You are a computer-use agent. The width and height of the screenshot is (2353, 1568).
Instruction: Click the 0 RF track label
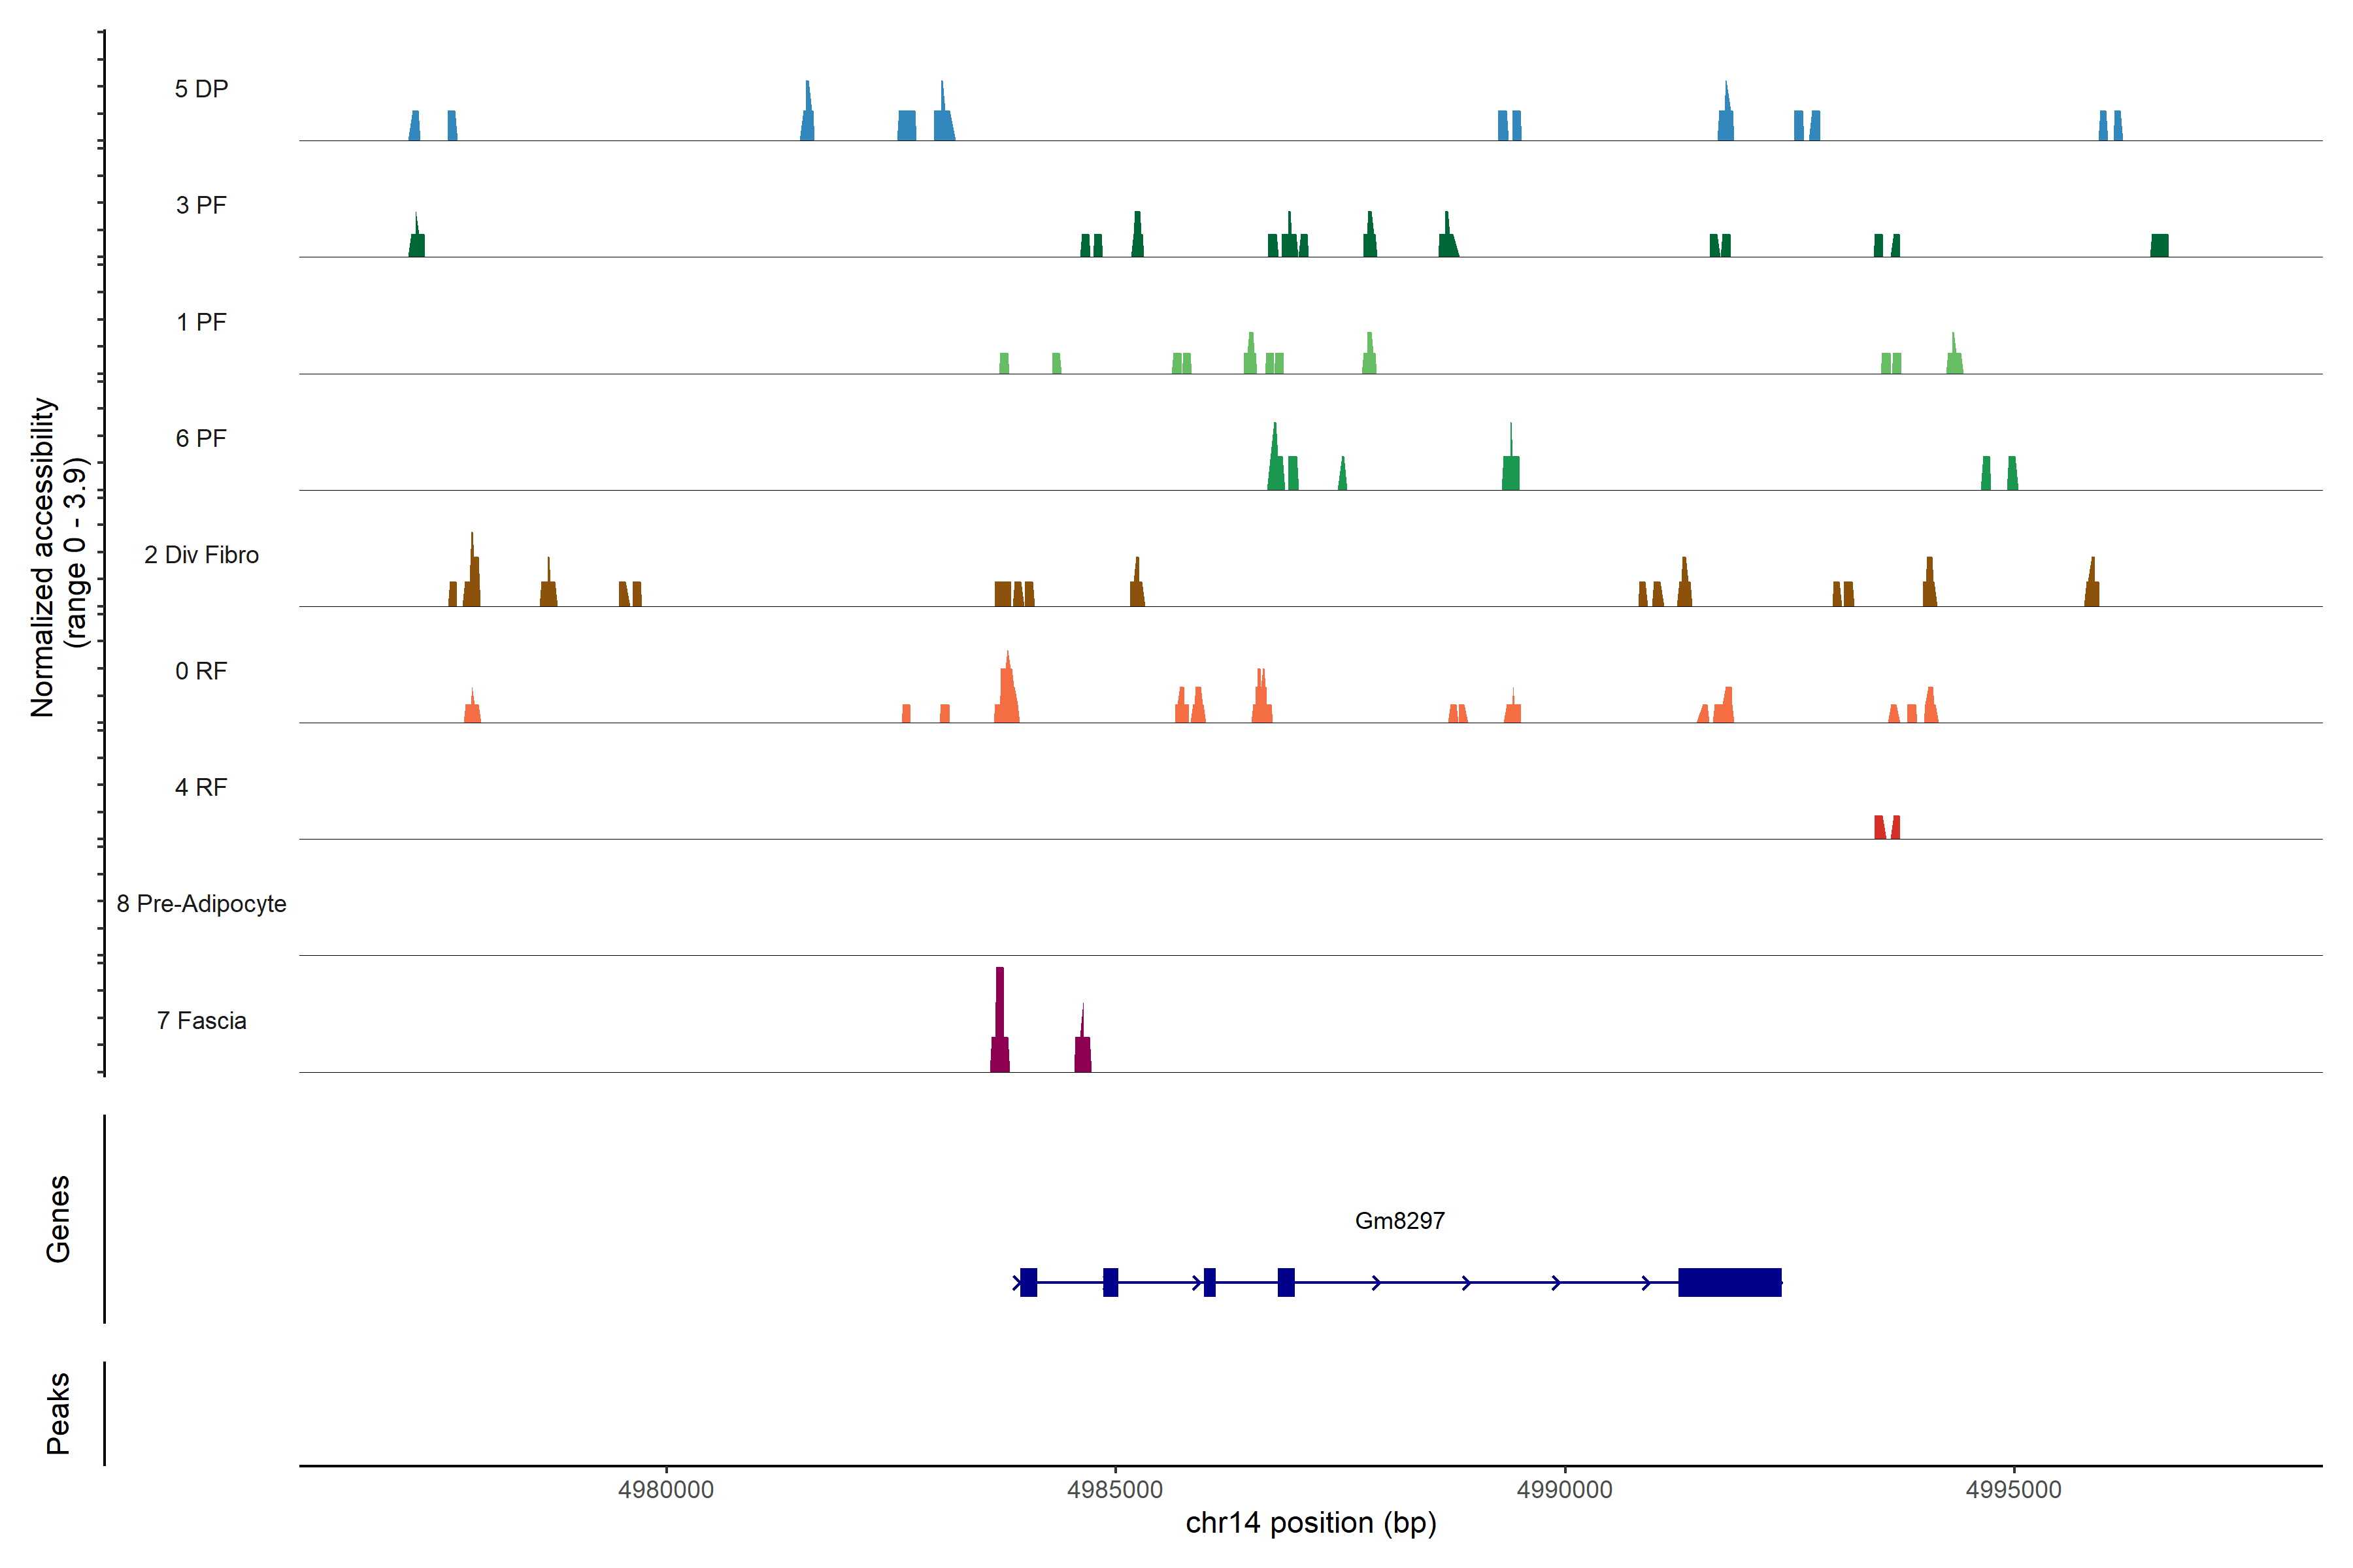point(201,671)
